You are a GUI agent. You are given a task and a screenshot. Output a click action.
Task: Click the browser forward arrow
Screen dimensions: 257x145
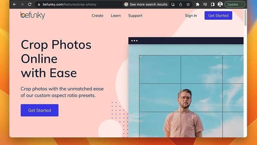pos(22,4)
